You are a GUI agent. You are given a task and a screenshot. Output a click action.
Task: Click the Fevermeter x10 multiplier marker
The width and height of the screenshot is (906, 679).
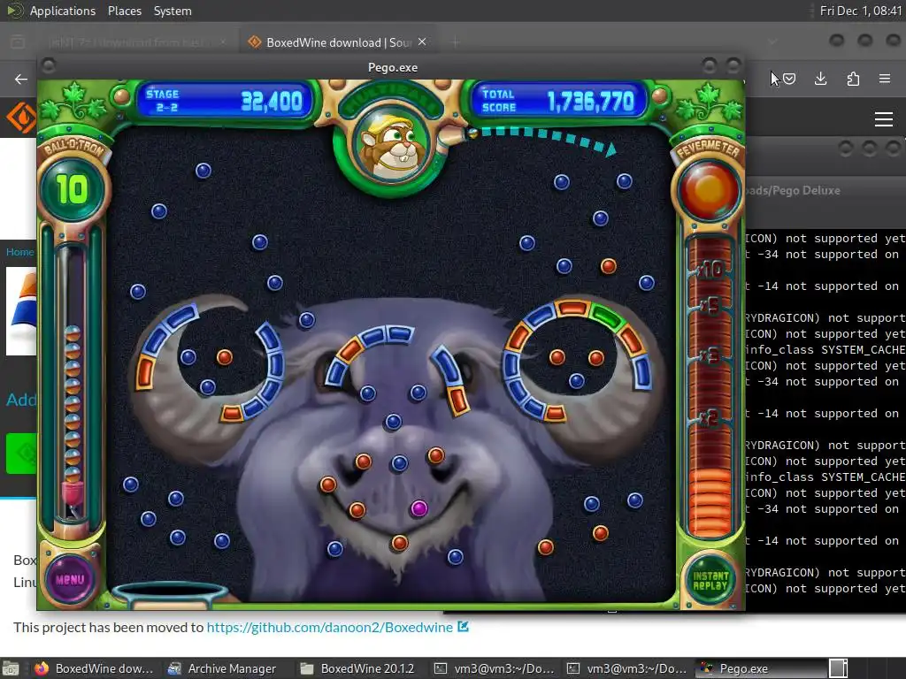[710, 269]
